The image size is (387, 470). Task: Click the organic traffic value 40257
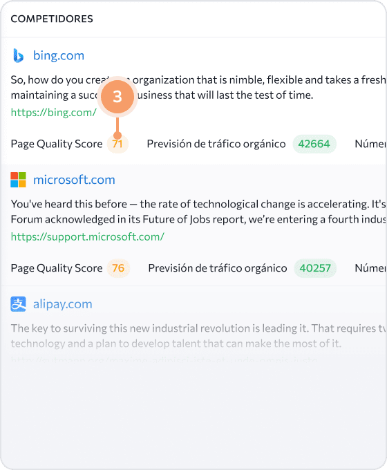pyautogui.click(x=315, y=268)
